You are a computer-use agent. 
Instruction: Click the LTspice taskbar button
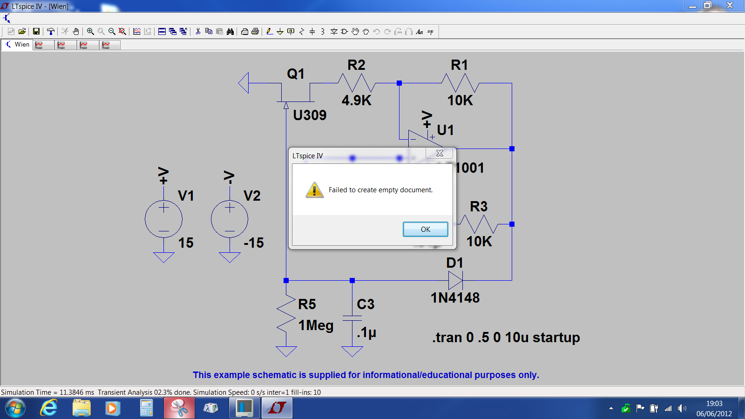(x=277, y=408)
